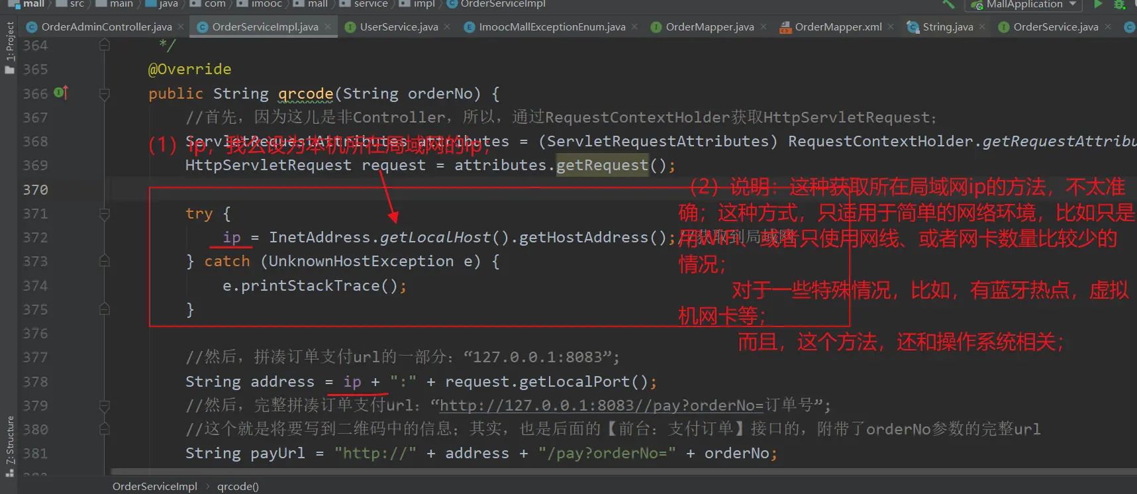Click the ImoocMallExceptionEnum.java enum icon

tap(469, 27)
